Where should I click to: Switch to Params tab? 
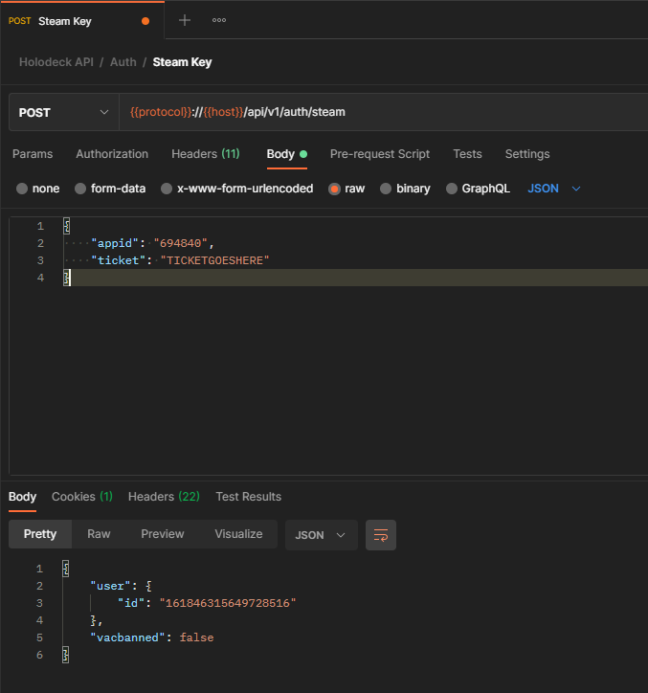coord(33,154)
